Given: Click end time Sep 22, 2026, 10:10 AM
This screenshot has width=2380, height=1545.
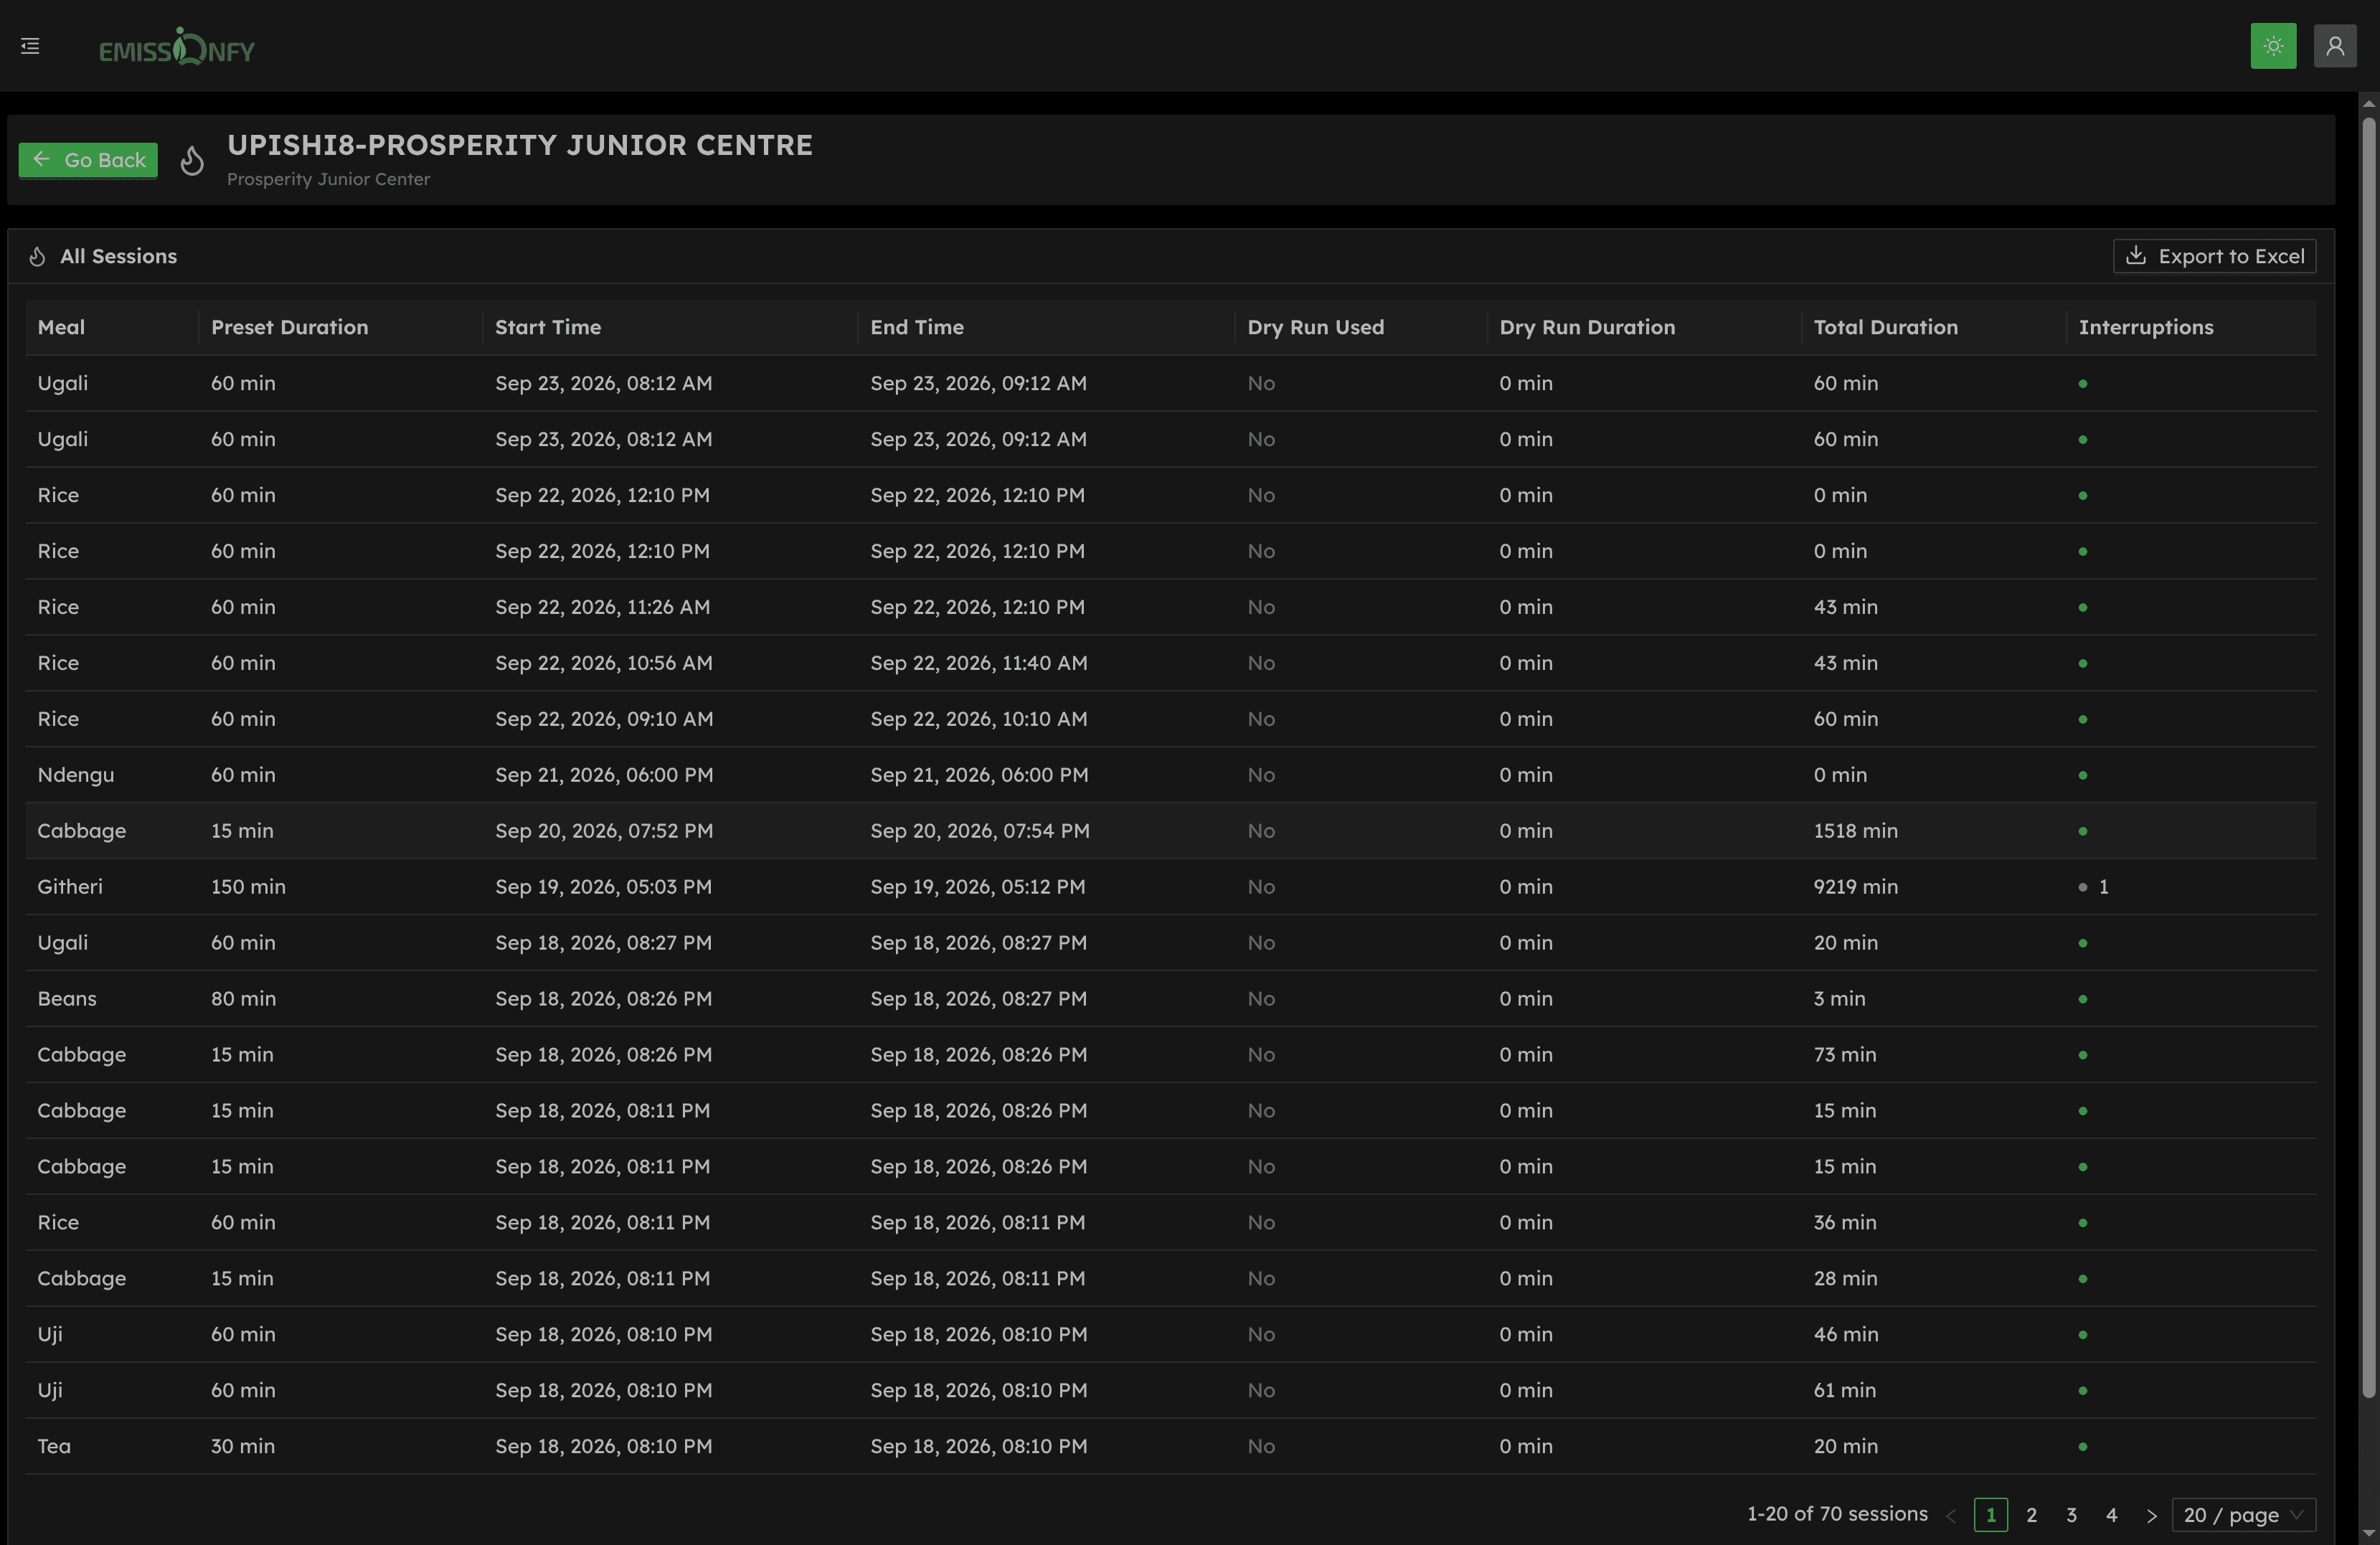Looking at the screenshot, I should [x=978, y=719].
